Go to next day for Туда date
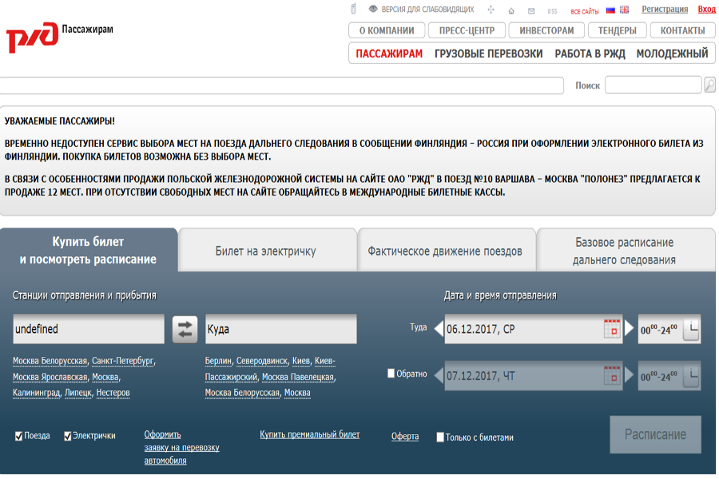The height and width of the screenshot is (479, 719). click(630, 329)
